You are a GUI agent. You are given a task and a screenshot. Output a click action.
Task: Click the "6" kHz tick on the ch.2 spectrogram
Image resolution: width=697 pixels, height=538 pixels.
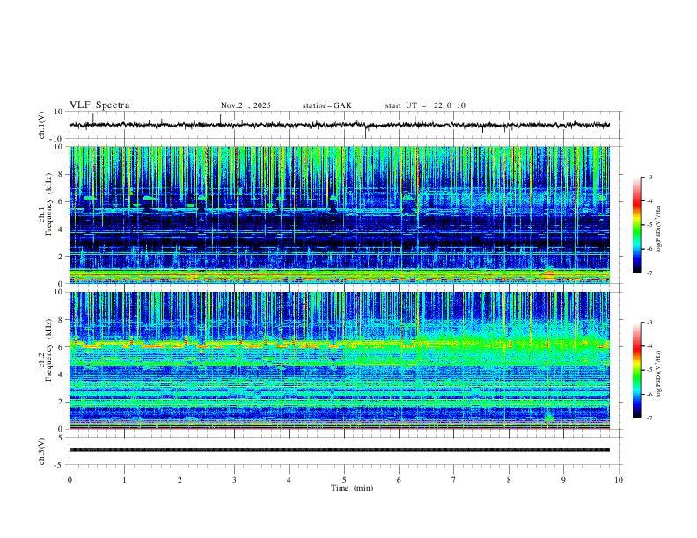pos(61,347)
